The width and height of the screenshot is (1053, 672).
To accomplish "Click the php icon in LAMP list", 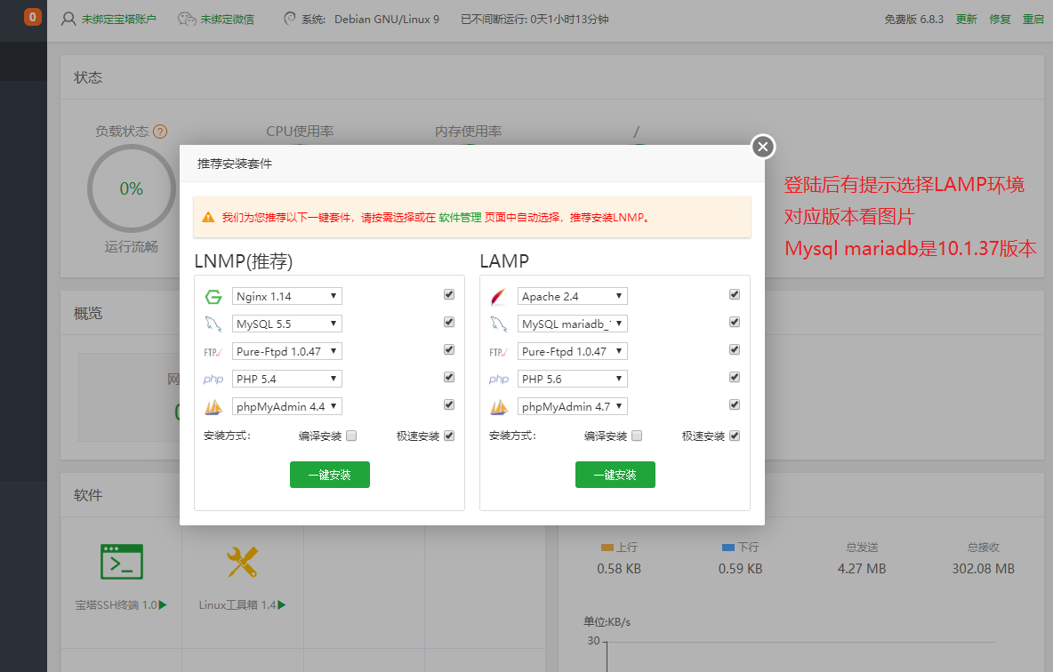I will (498, 380).
